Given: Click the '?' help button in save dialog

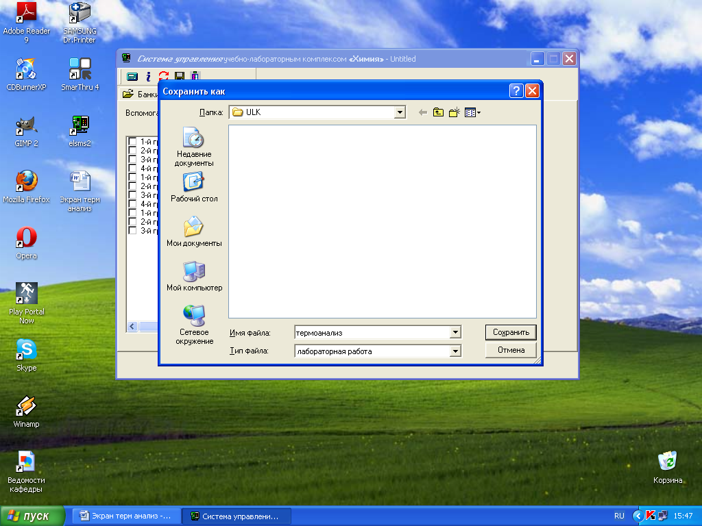Looking at the screenshot, I should pyautogui.click(x=516, y=91).
